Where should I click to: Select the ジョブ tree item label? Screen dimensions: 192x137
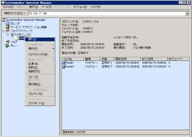(x=14, y=42)
